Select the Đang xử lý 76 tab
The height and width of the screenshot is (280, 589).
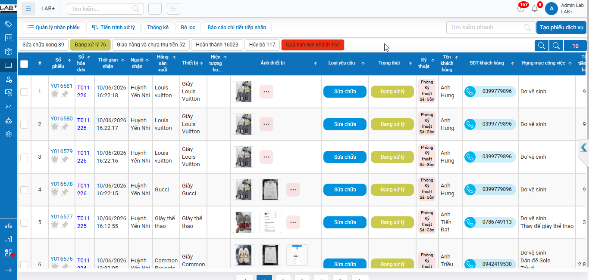coord(90,45)
